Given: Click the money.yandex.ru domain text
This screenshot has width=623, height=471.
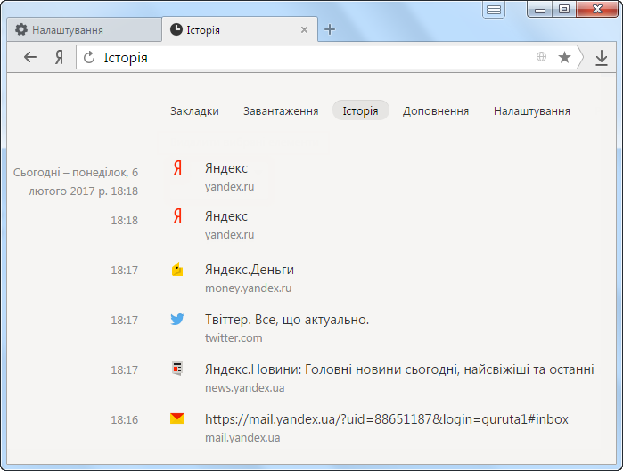Looking at the screenshot, I should tap(249, 288).
